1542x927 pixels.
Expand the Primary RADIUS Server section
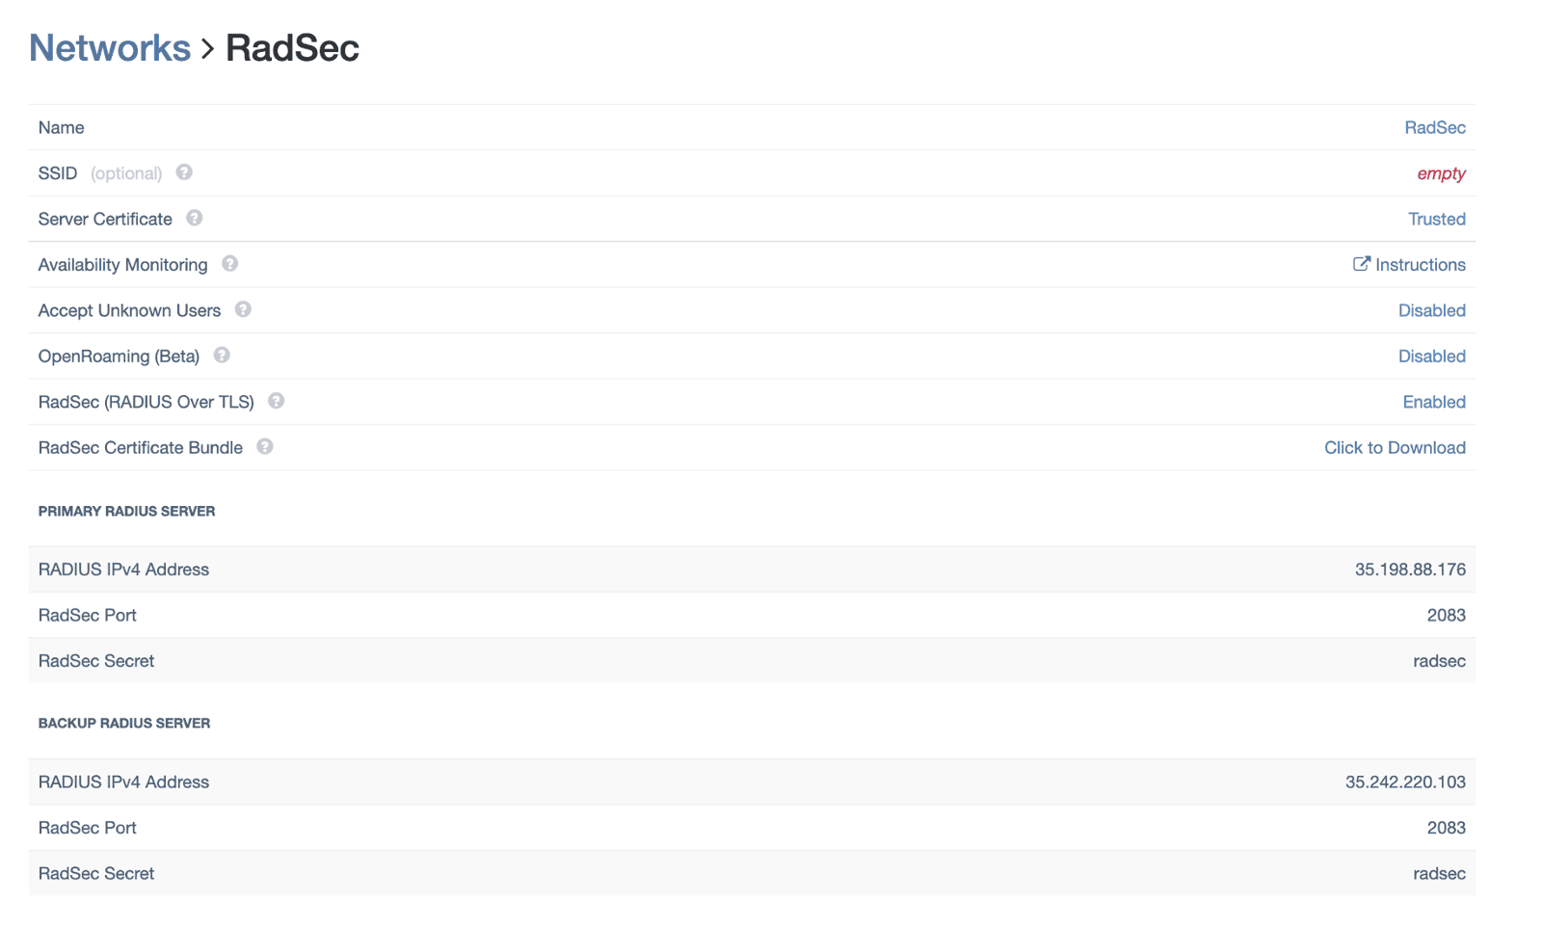[x=126, y=511]
